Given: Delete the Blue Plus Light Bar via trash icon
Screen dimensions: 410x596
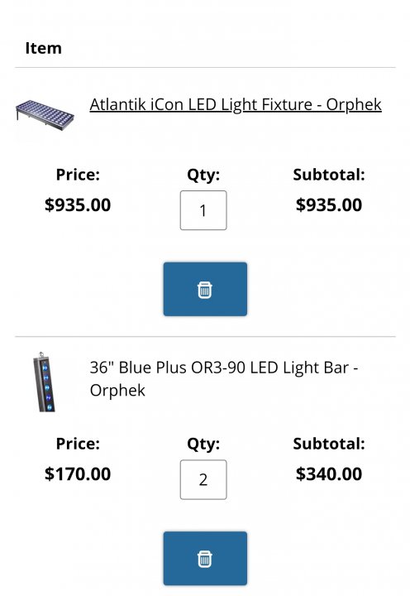Looking at the screenshot, I should point(205,558).
